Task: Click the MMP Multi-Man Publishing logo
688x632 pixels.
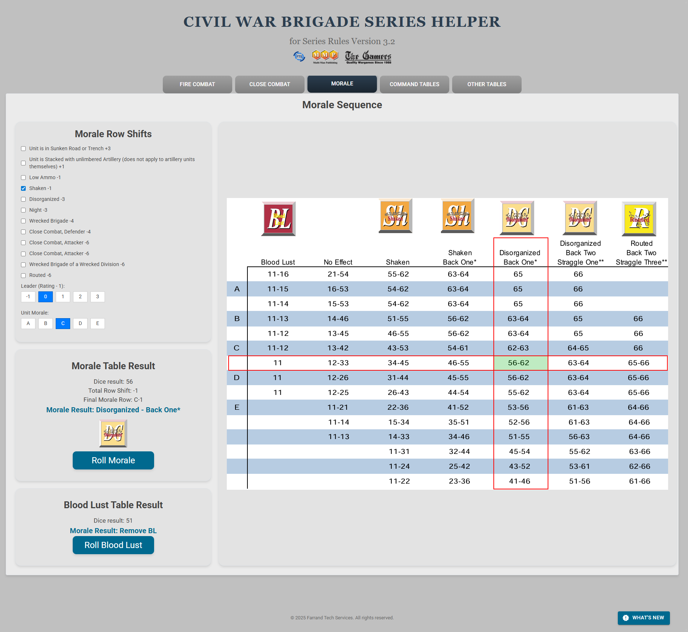Action: [x=325, y=57]
